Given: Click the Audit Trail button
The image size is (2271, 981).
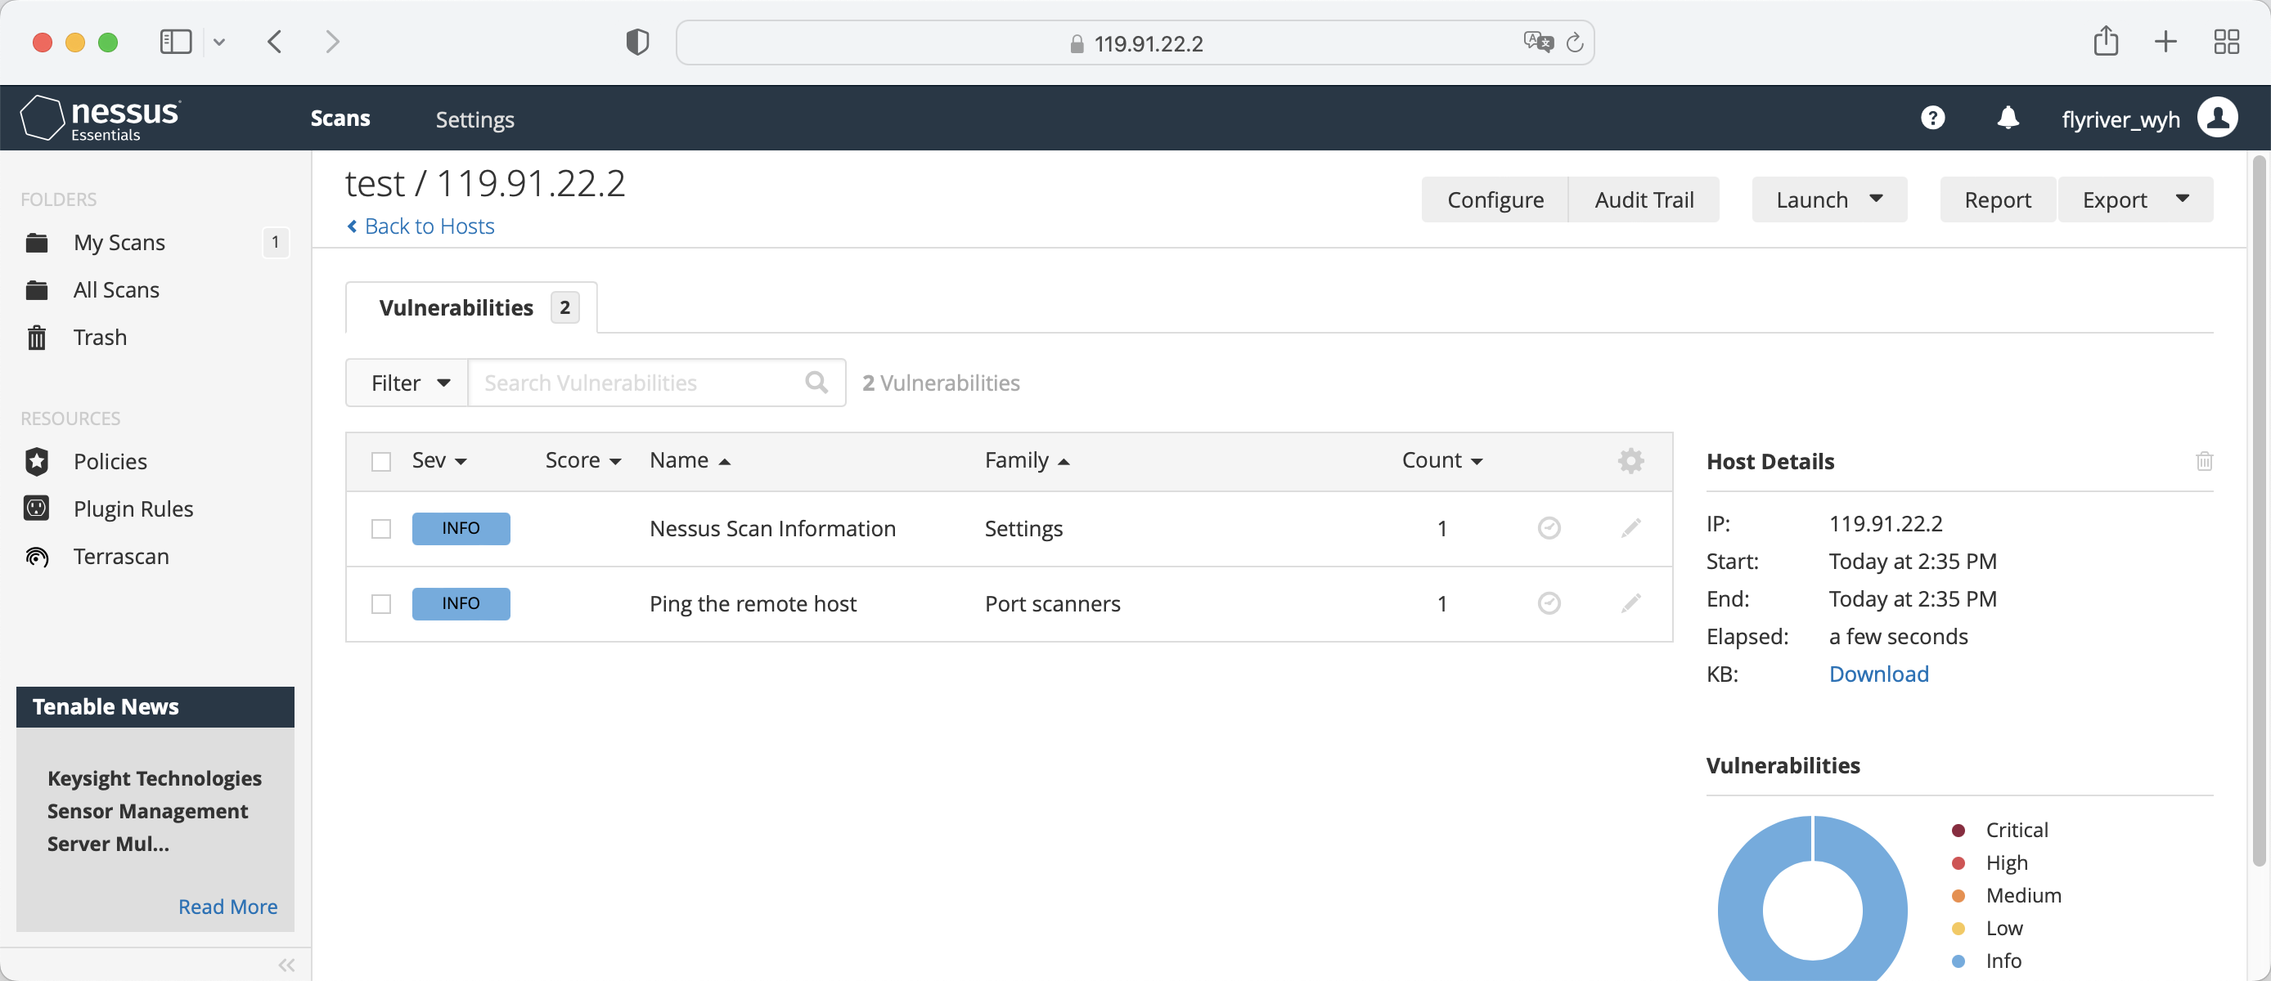Looking at the screenshot, I should tap(1644, 199).
